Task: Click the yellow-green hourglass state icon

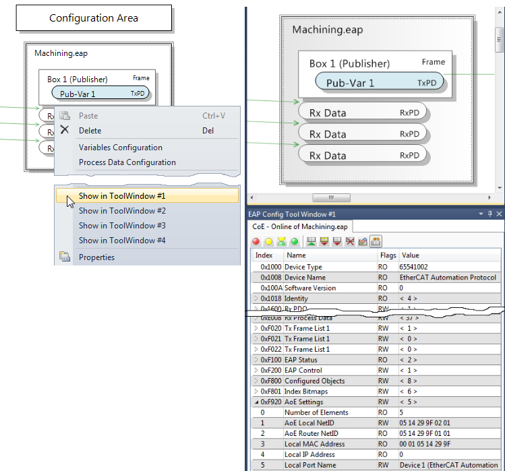Action: point(281,241)
